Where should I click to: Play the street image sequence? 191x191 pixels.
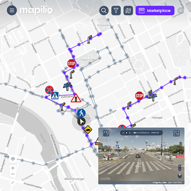(126, 133)
